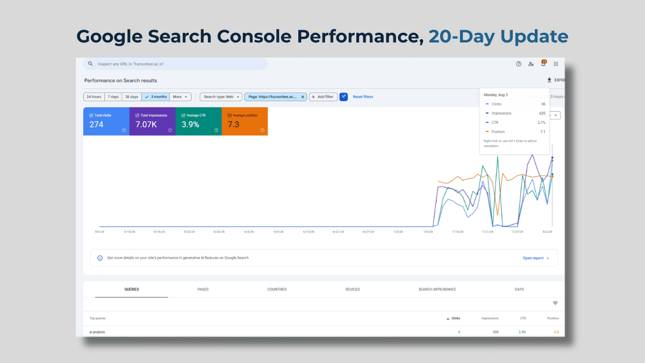Open the Google apps grid icon
Screen dimensions: 645x363
point(556,63)
